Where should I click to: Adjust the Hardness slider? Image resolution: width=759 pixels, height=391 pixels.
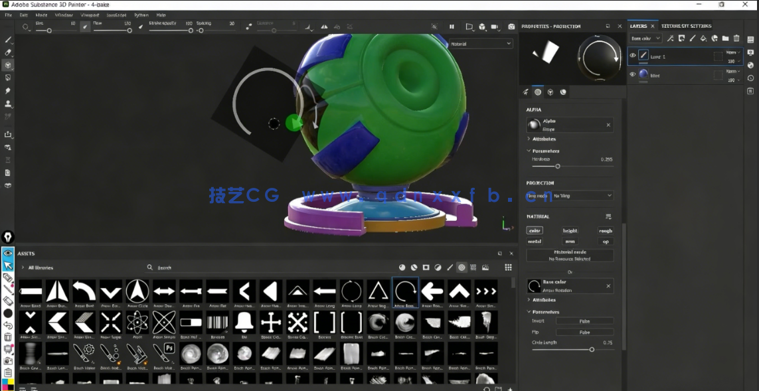coord(558,167)
